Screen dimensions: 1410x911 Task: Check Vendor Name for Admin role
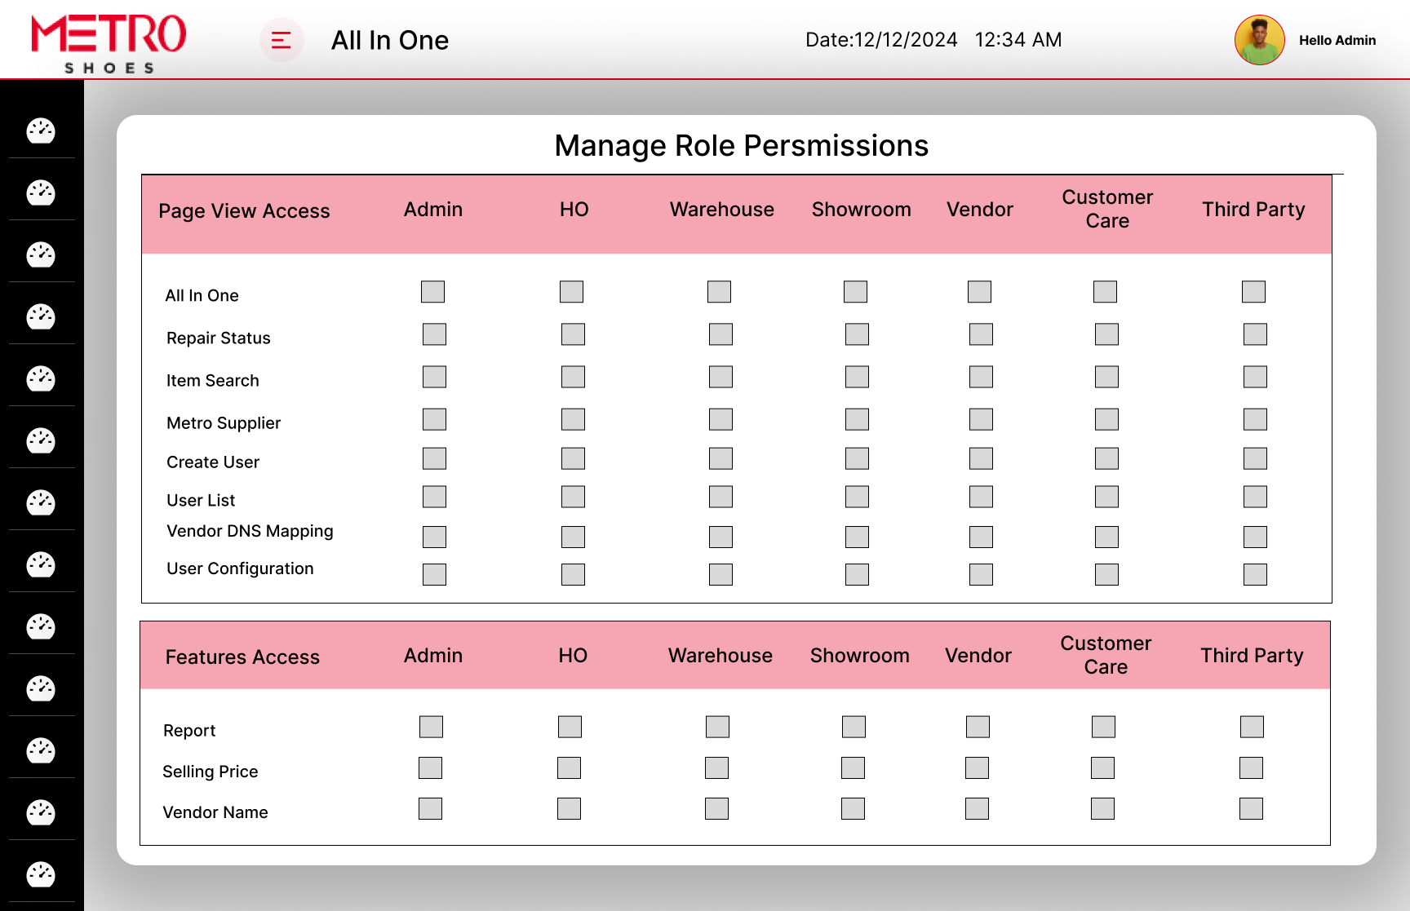tap(430, 809)
